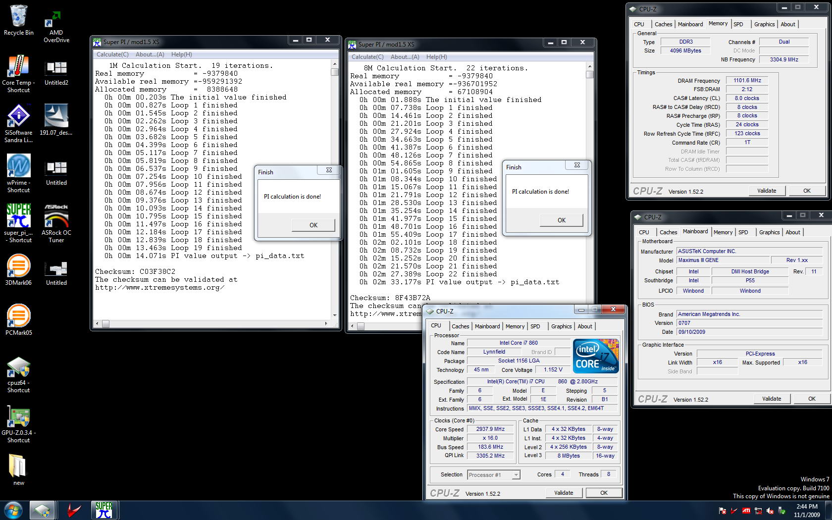
Task: Click the scroll-up arrow in 1M Super PI
Action: point(334,64)
